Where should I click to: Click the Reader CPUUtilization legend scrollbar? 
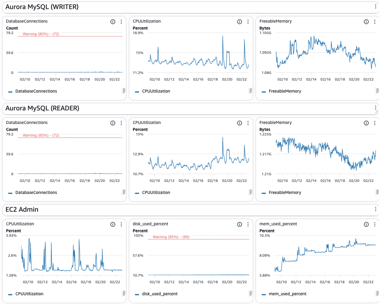[250, 192]
